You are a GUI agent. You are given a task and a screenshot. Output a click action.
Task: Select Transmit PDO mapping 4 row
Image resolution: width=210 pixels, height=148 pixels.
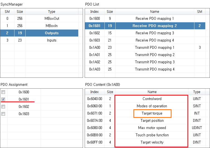pyautogui.click(x=155, y=69)
